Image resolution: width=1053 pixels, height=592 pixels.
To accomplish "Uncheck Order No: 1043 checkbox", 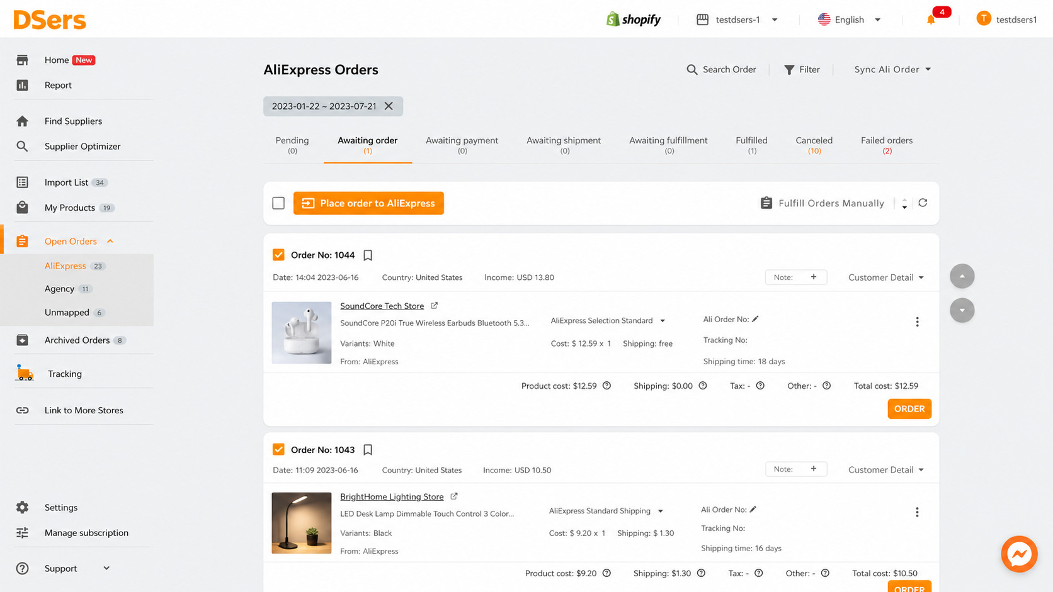I will [278, 449].
